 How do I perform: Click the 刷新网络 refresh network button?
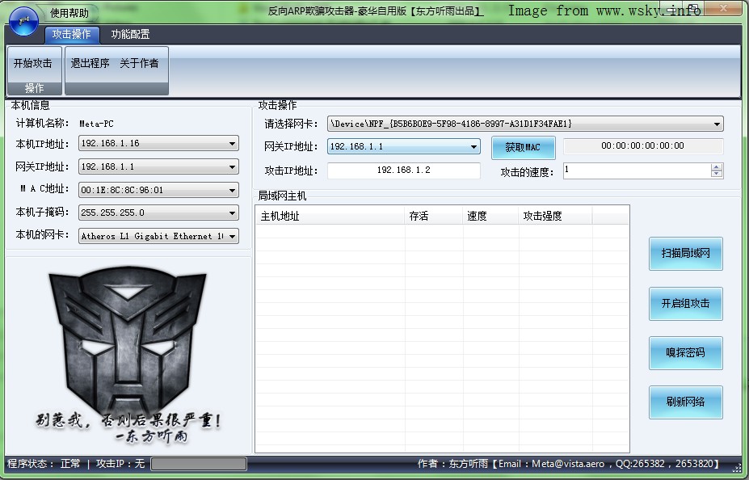685,402
